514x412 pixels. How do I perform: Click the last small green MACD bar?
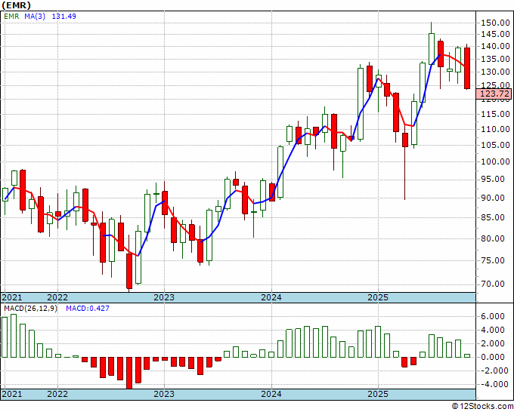[467, 355]
